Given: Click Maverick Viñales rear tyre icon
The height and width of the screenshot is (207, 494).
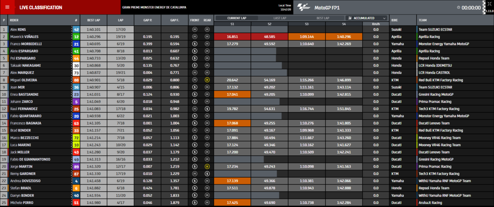Looking at the screenshot, I should point(207,37).
